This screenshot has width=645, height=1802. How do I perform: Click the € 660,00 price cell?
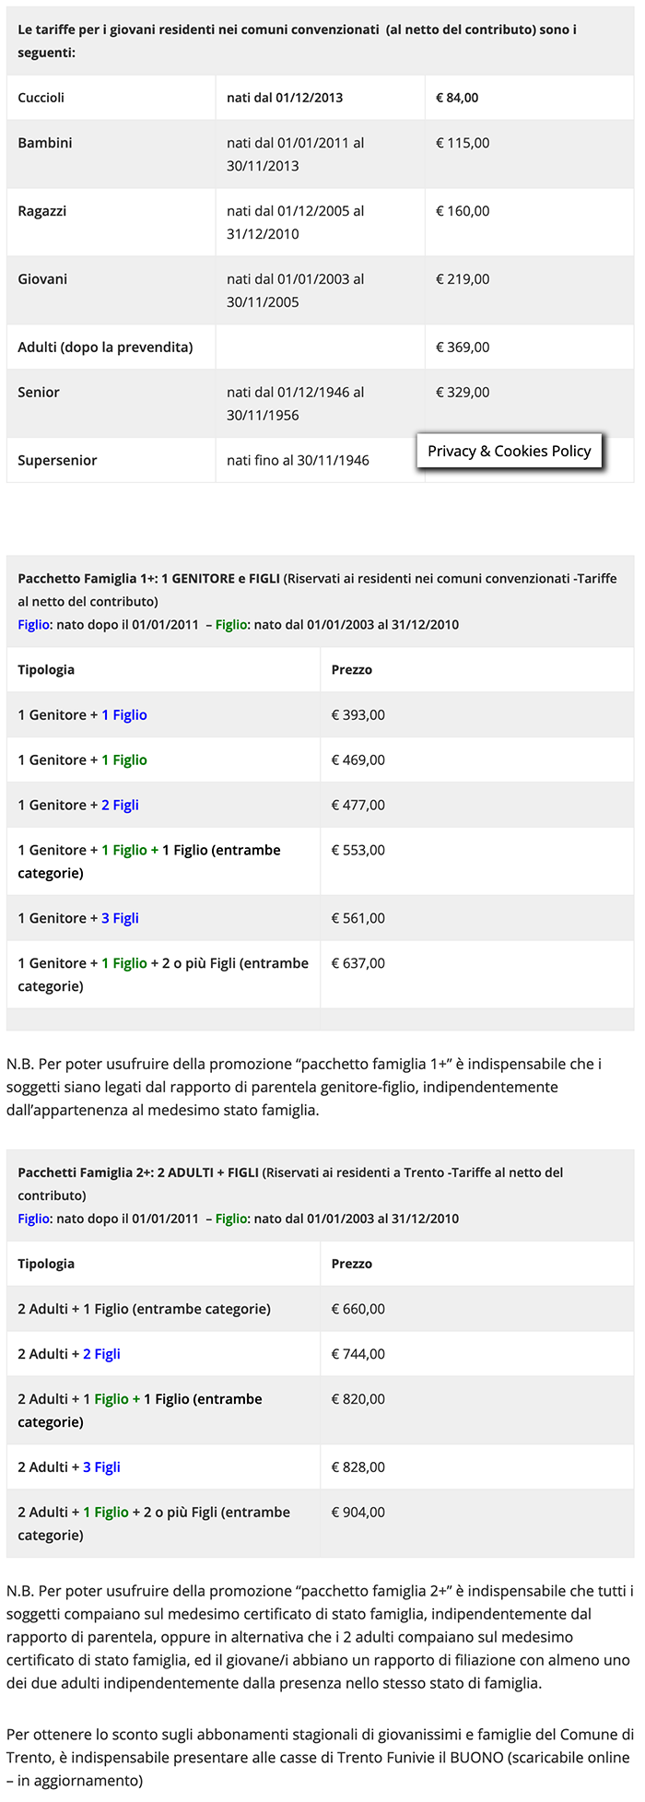click(x=358, y=1310)
